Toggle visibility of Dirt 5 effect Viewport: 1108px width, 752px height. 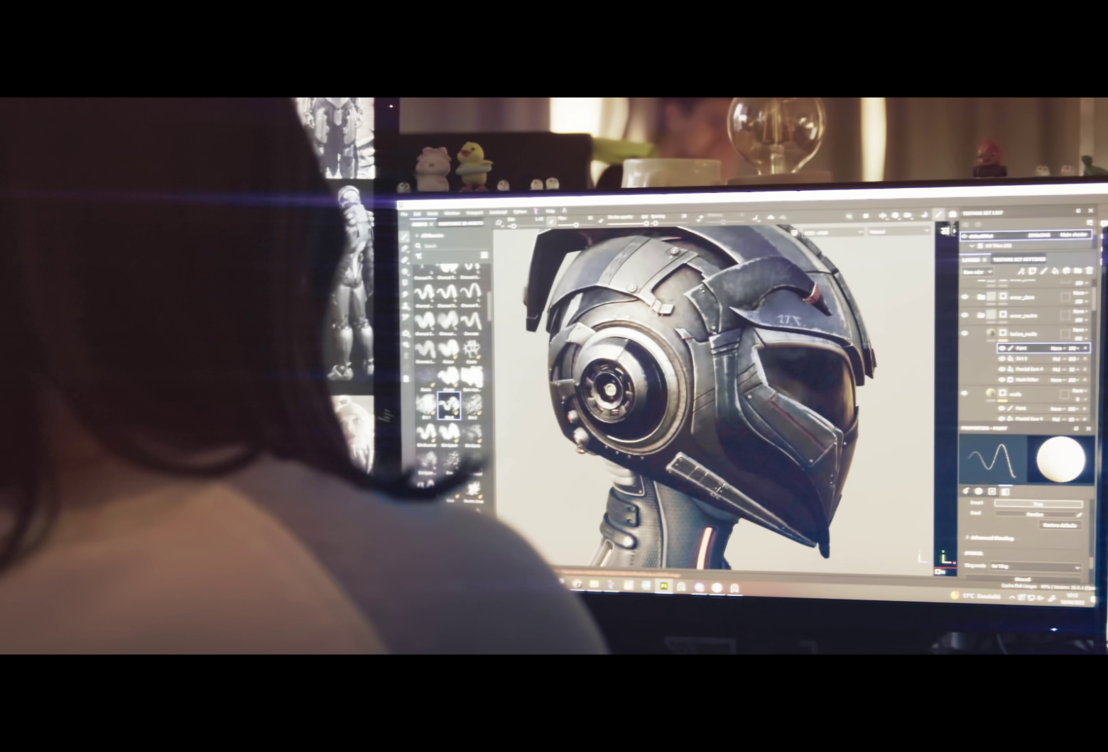[x=1001, y=360]
